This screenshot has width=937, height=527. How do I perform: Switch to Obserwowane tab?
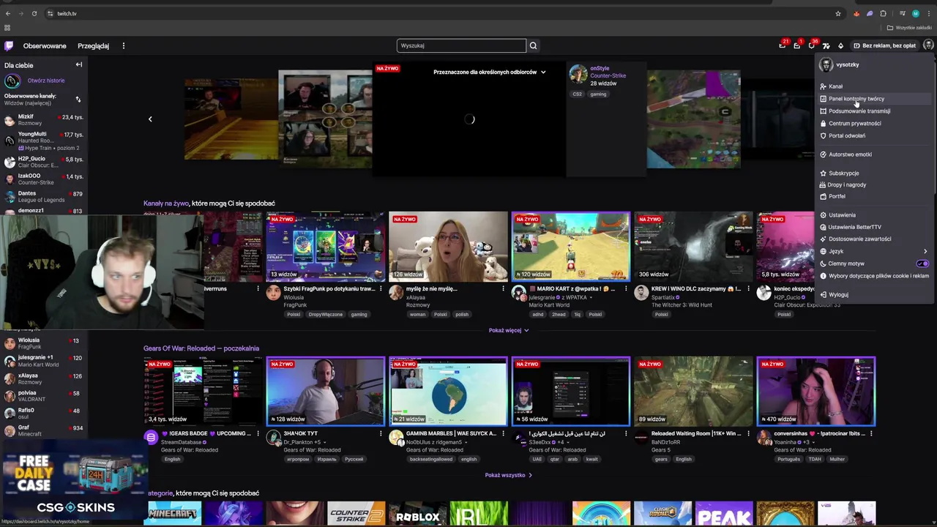click(x=45, y=45)
